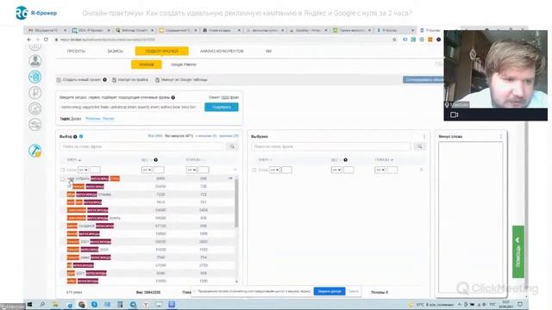Open the ruble billing icon in sidebar

(x=34, y=93)
